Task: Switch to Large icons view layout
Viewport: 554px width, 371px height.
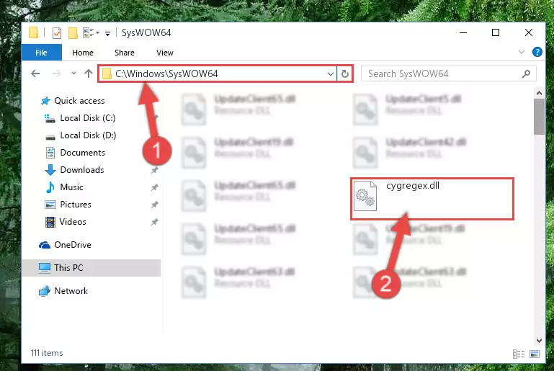Action: (535, 354)
